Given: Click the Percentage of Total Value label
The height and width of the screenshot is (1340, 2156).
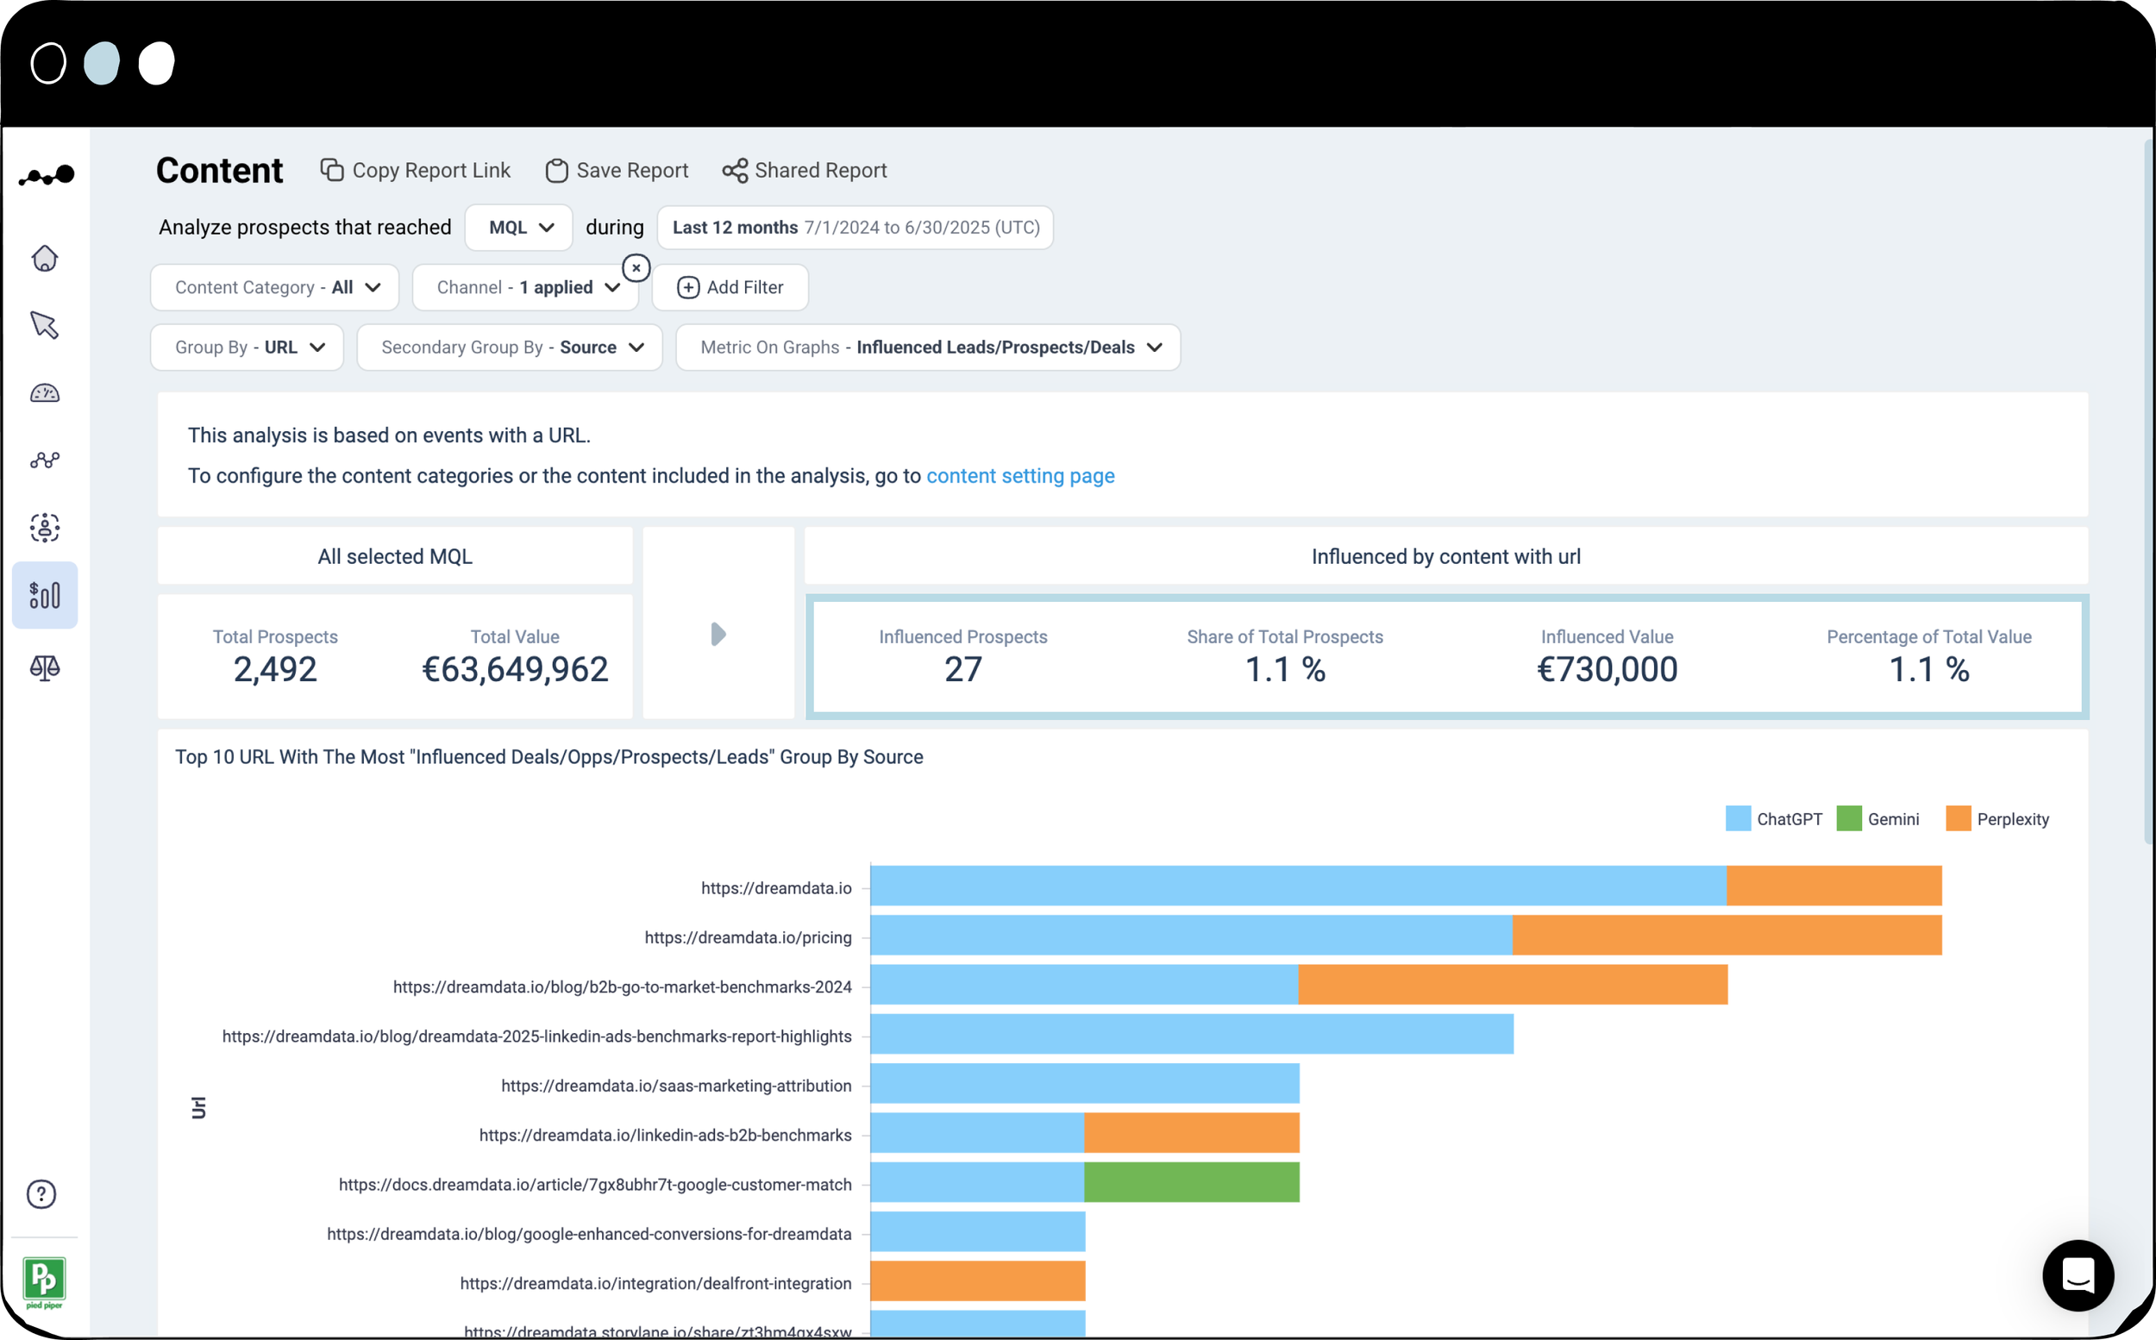Looking at the screenshot, I should pyautogui.click(x=1929, y=637).
